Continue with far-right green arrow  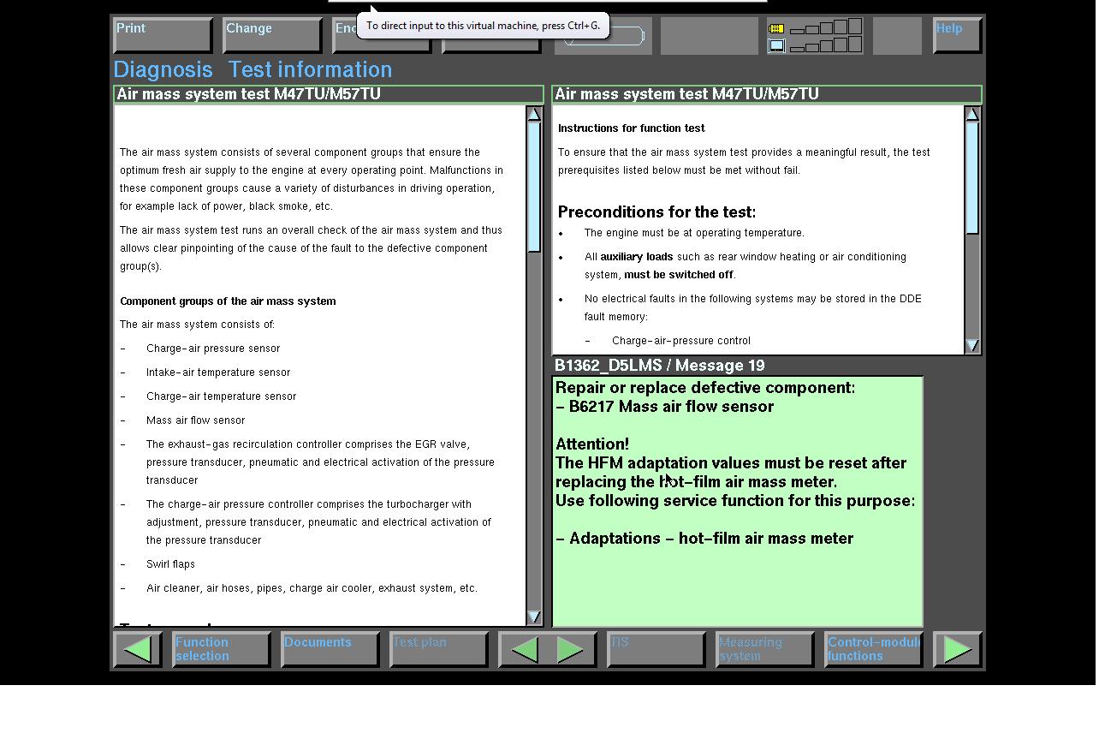pyautogui.click(x=957, y=650)
